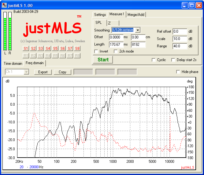204x175 pixels.
Task: Click the R3 recall button
Action: [40, 56]
